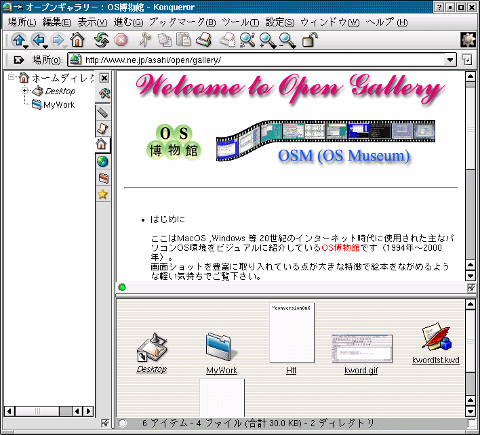
Task: Open Find in page magnifier
Action: (247, 40)
